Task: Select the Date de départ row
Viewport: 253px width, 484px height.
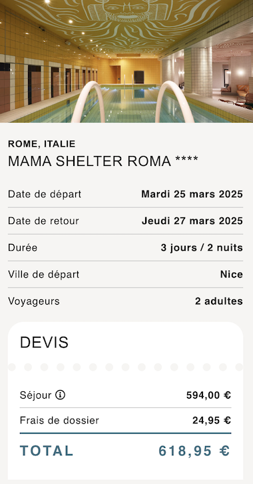Action: 125,194
